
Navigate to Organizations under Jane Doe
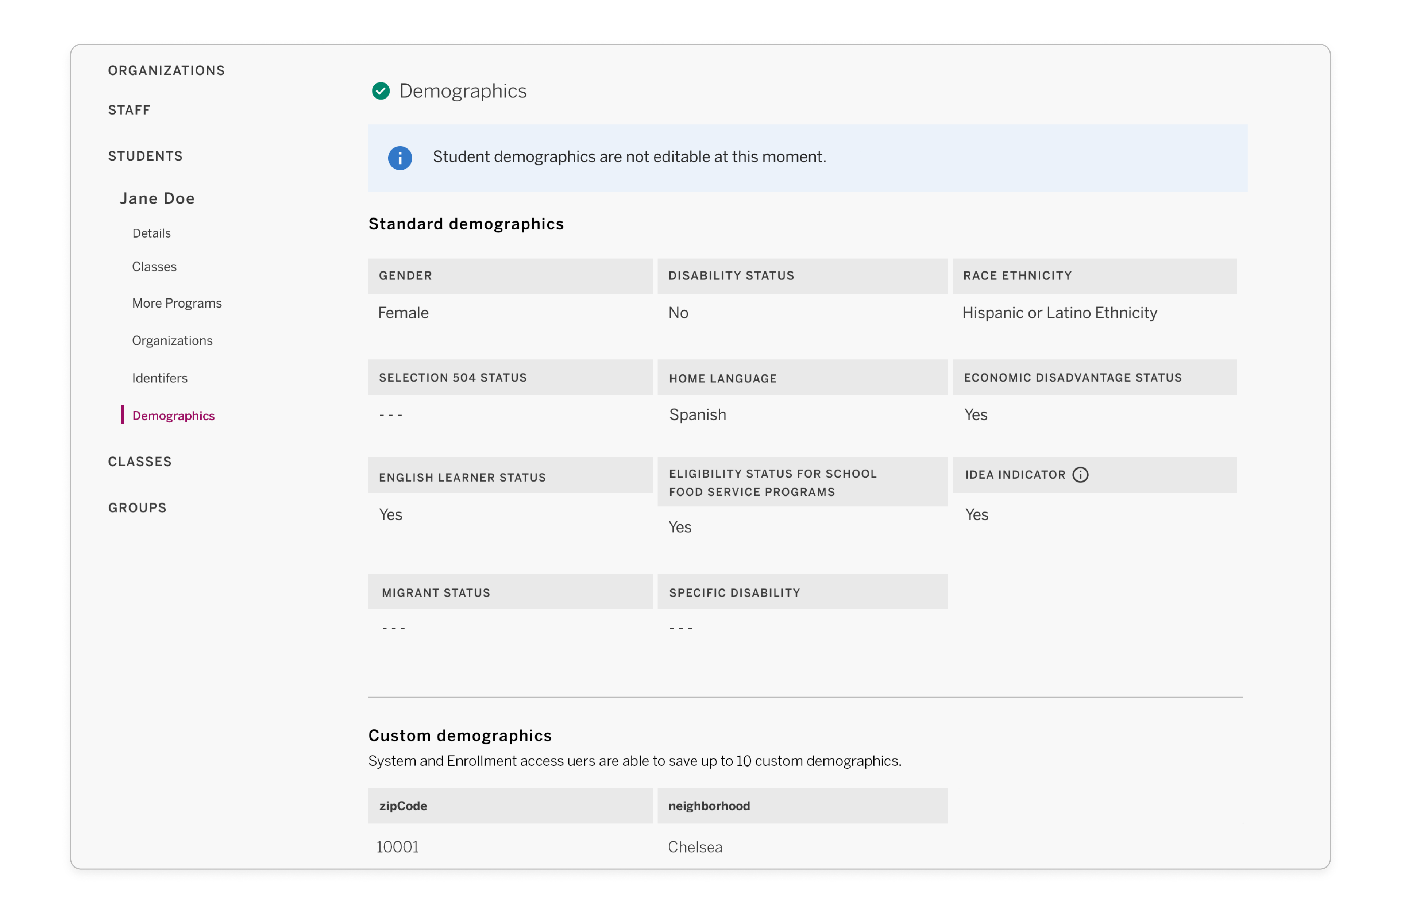(172, 340)
